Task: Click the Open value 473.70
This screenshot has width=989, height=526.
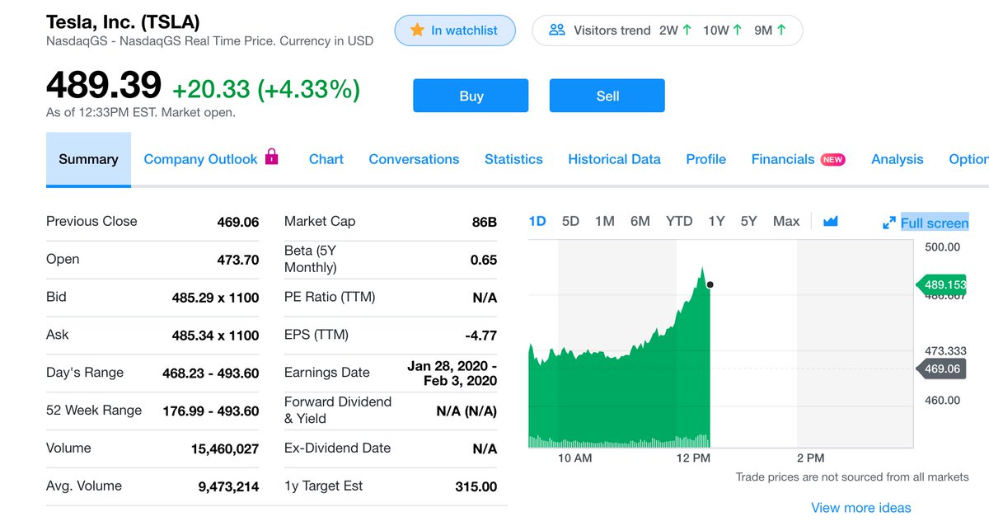Action: pyautogui.click(x=238, y=260)
